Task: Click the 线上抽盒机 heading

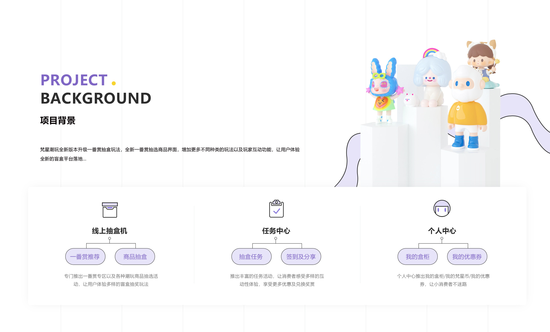Action: (x=109, y=231)
